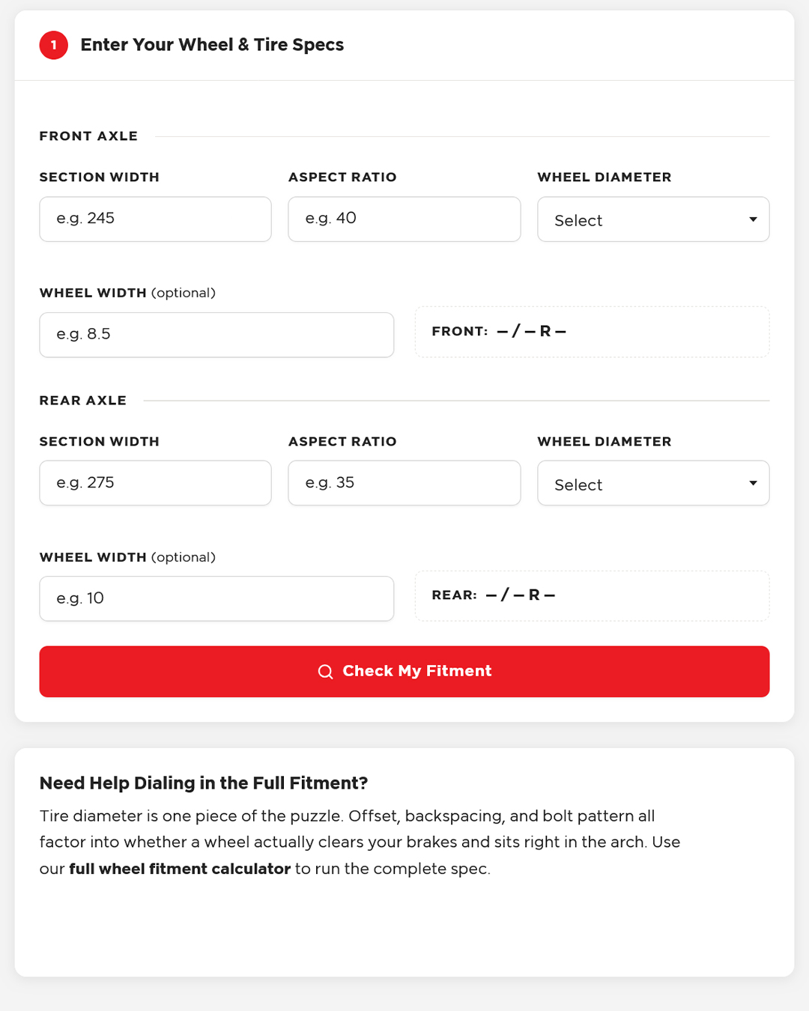809x1011 pixels.
Task: Click the Enter Your Wheel & Tire Specs heading
Action: [212, 45]
